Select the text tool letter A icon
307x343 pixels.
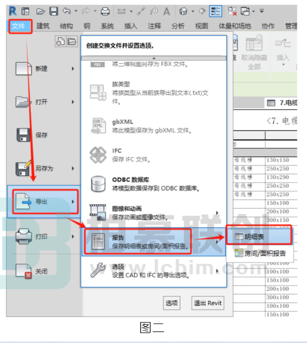point(167,11)
